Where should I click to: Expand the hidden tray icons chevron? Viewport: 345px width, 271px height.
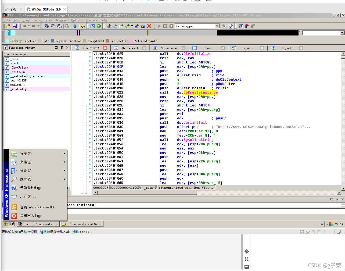point(327,224)
